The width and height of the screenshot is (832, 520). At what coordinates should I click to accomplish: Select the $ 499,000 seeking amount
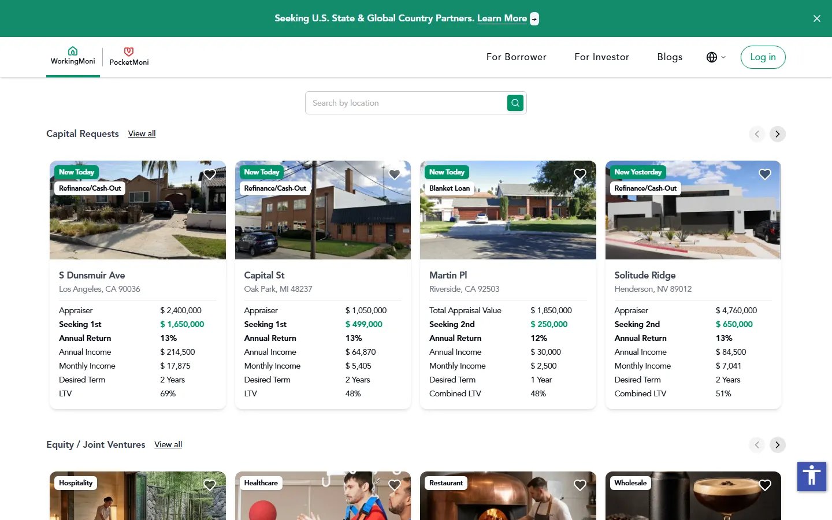coord(364,324)
